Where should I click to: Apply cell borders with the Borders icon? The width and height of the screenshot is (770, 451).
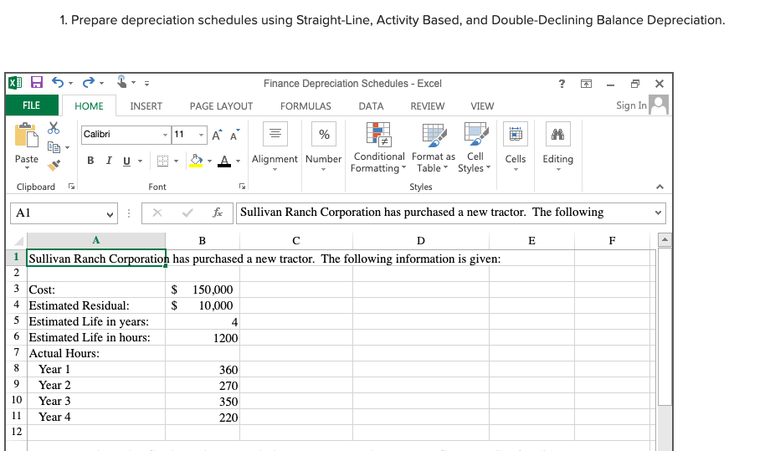[x=162, y=161]
